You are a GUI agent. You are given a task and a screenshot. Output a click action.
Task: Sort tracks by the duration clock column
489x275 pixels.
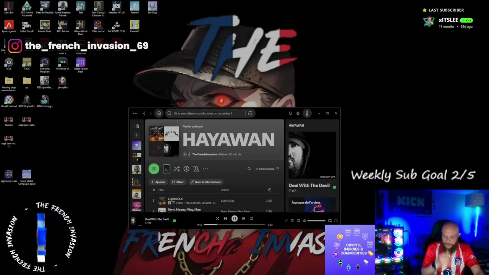point(269,190)
